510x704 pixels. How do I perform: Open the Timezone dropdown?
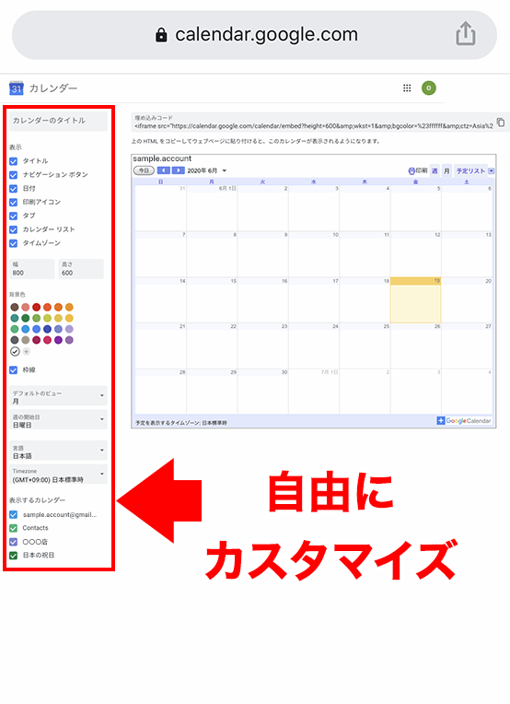(x=58, y=475)
